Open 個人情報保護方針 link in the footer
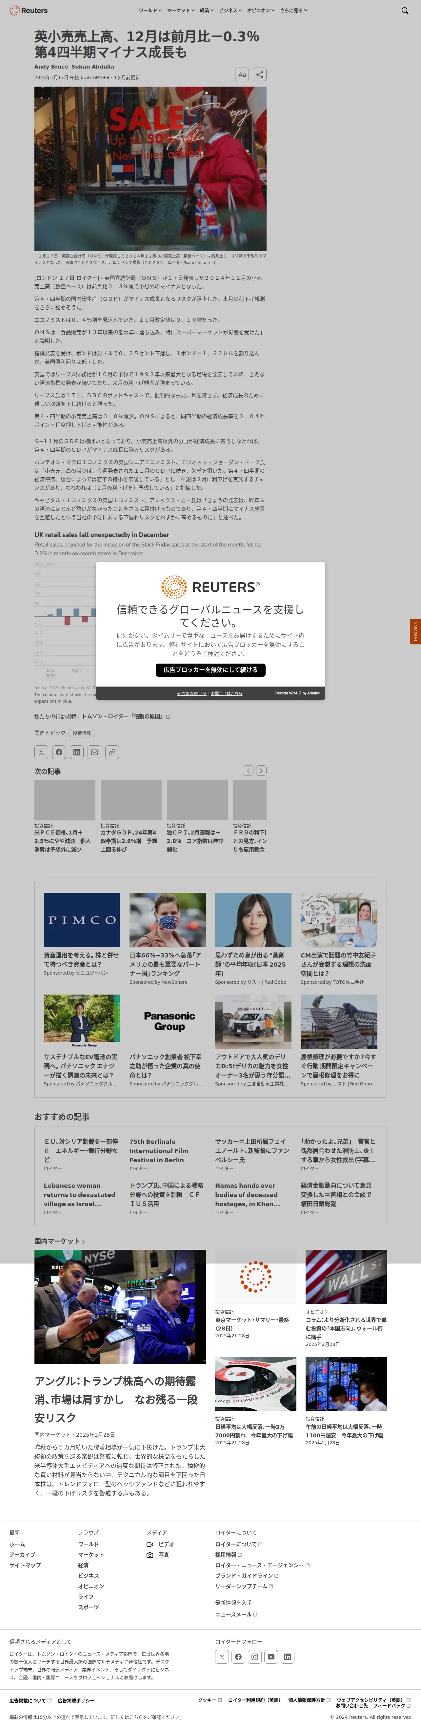The image size is (421, 1729). tap(309, 1700)
